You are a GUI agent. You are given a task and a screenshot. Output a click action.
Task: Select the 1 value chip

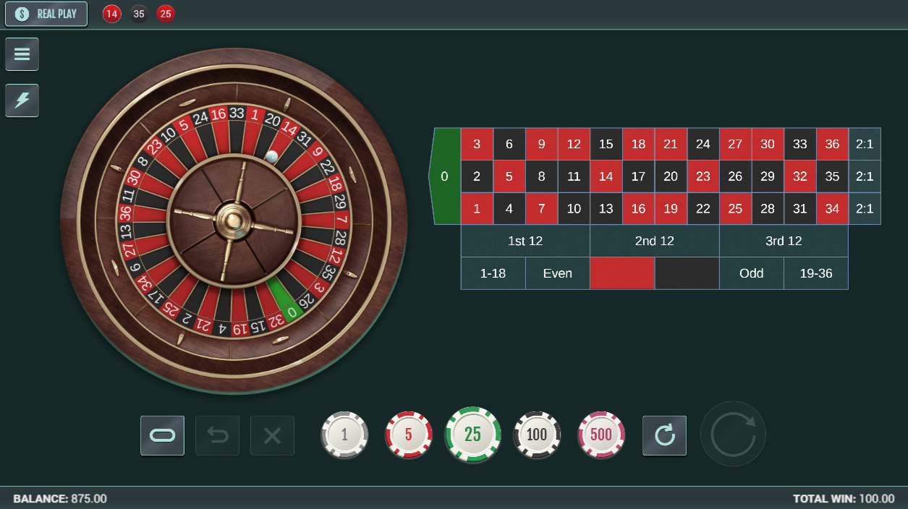click(344, 435)
